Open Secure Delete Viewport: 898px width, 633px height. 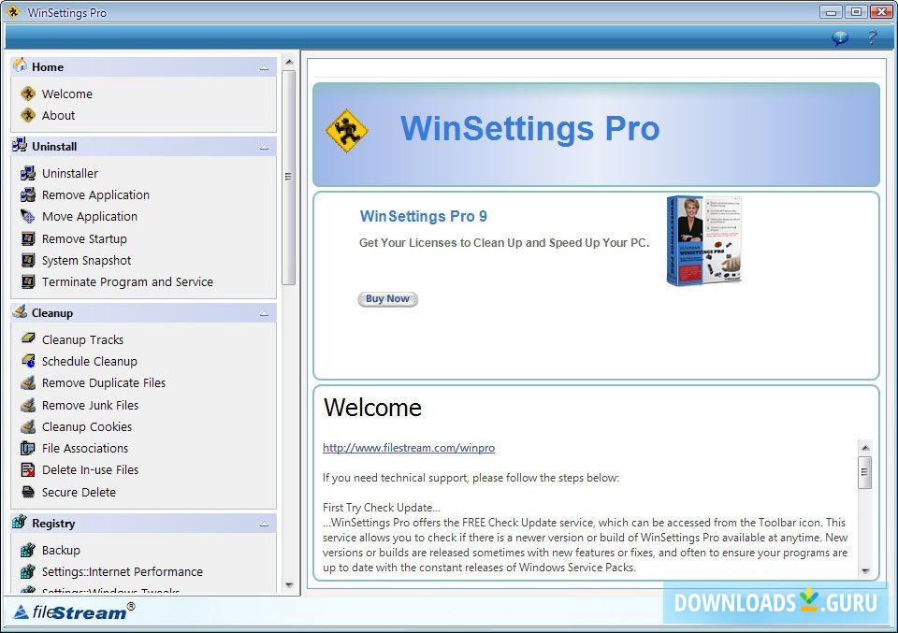tap(79, 492)
